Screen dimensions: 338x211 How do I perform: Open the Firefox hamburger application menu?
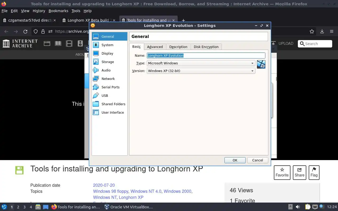point(332,31)
